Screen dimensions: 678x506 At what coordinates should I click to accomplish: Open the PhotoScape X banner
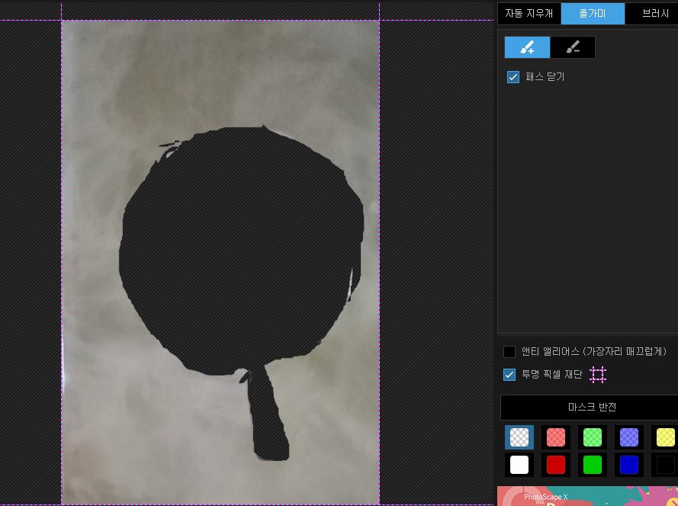pyautogui.click(x=588, y=496)
